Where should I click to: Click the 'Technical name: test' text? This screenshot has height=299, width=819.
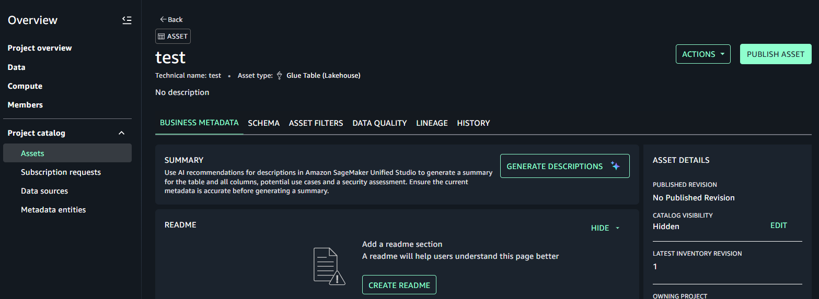click(188, 76)
